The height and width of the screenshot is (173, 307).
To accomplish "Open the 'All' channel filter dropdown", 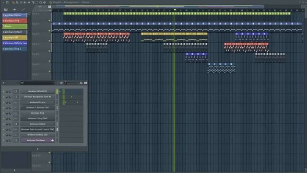I will click(x=37, y=83).
